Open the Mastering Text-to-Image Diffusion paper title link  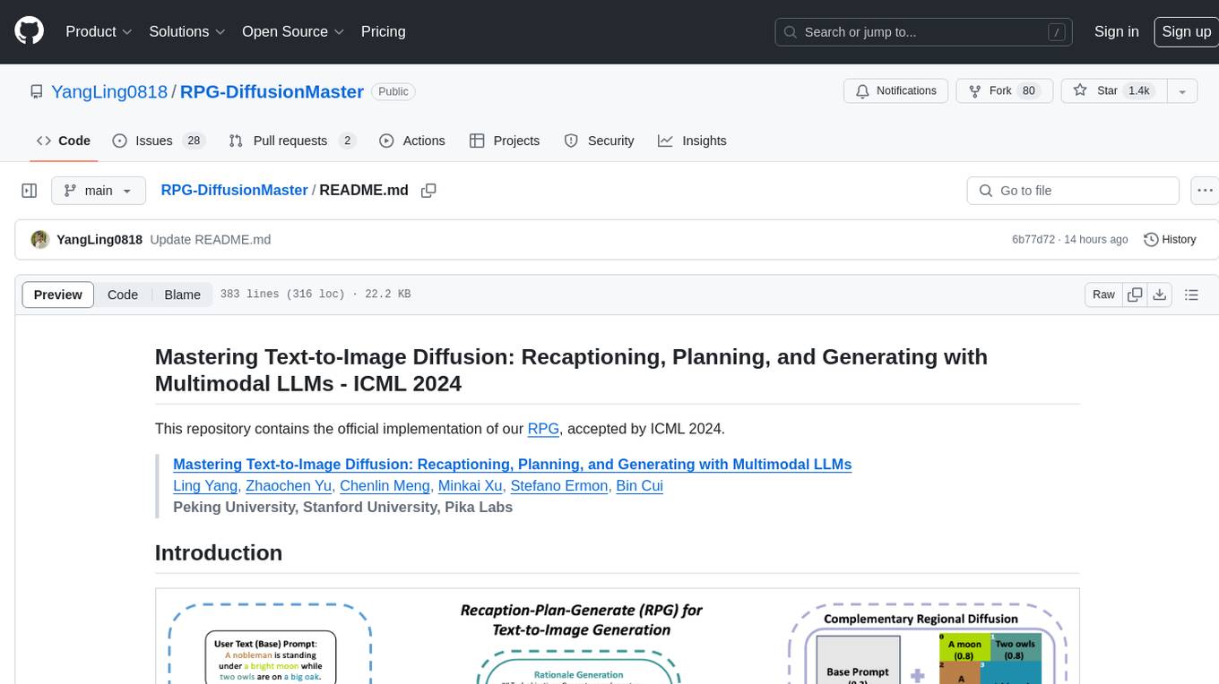(512, 465)
